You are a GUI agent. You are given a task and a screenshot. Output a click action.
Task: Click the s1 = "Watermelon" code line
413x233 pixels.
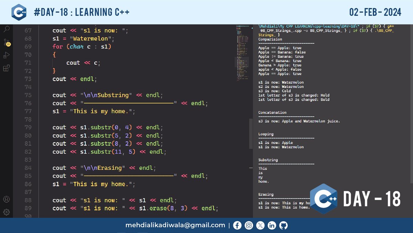83,39
